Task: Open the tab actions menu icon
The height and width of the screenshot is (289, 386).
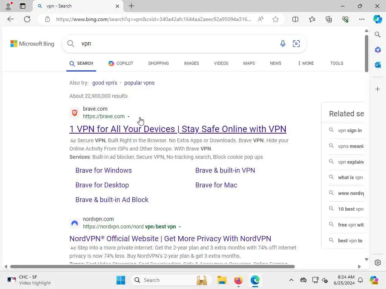Action: point(22,6)
